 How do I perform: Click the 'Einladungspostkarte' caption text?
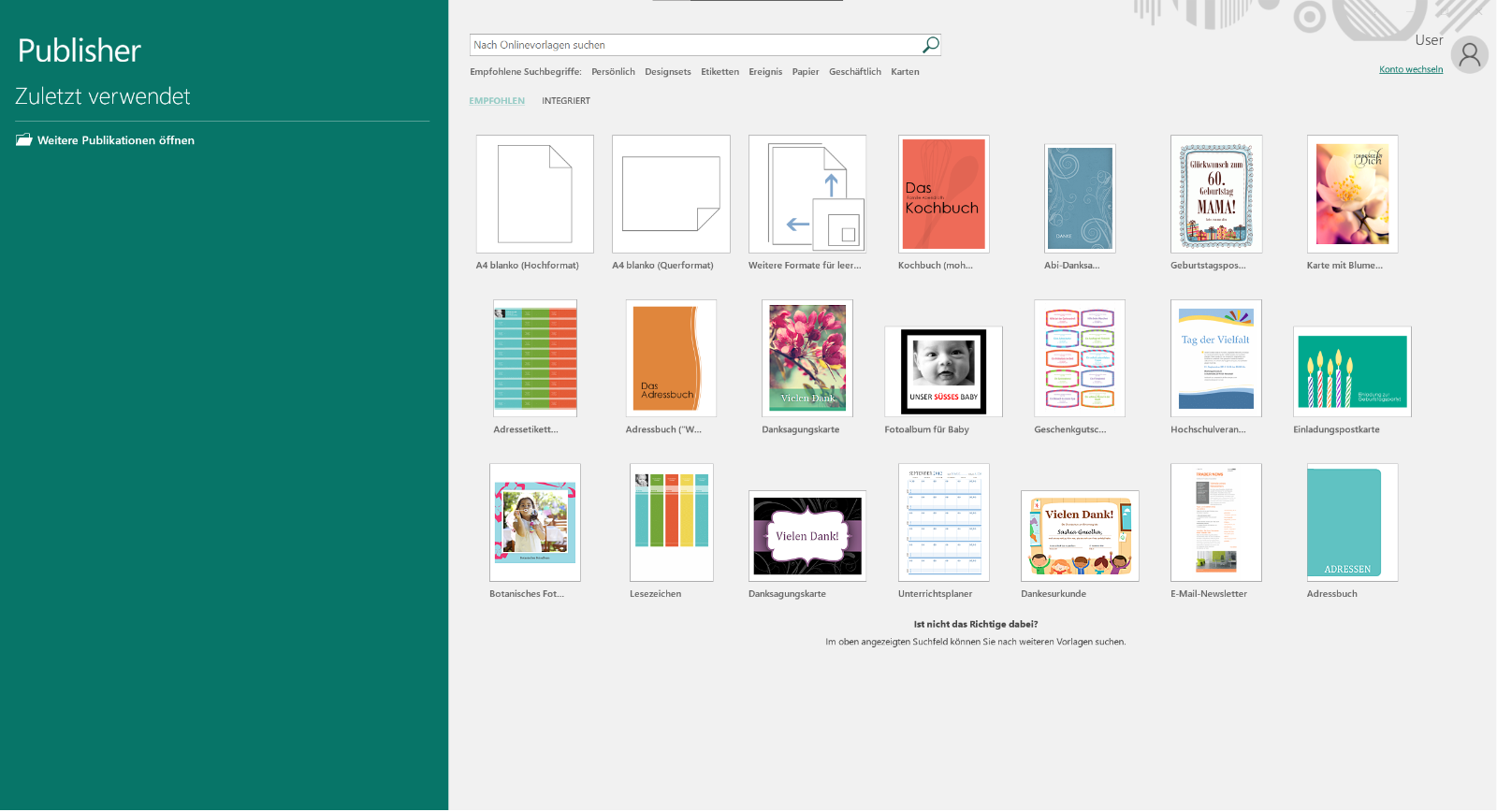[x=1337, y=430]
